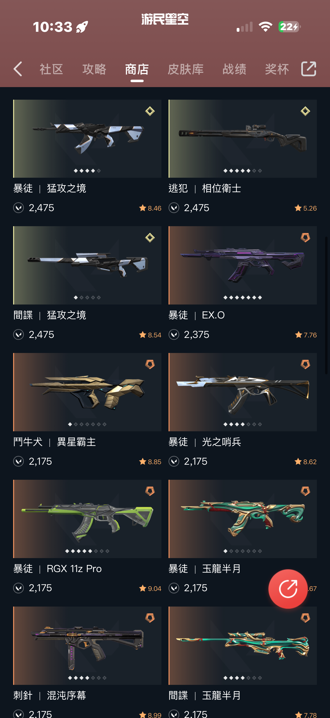Open the 奖杯 tab
The width and height of the screenshot is (330, 718).
coord(277,69)
